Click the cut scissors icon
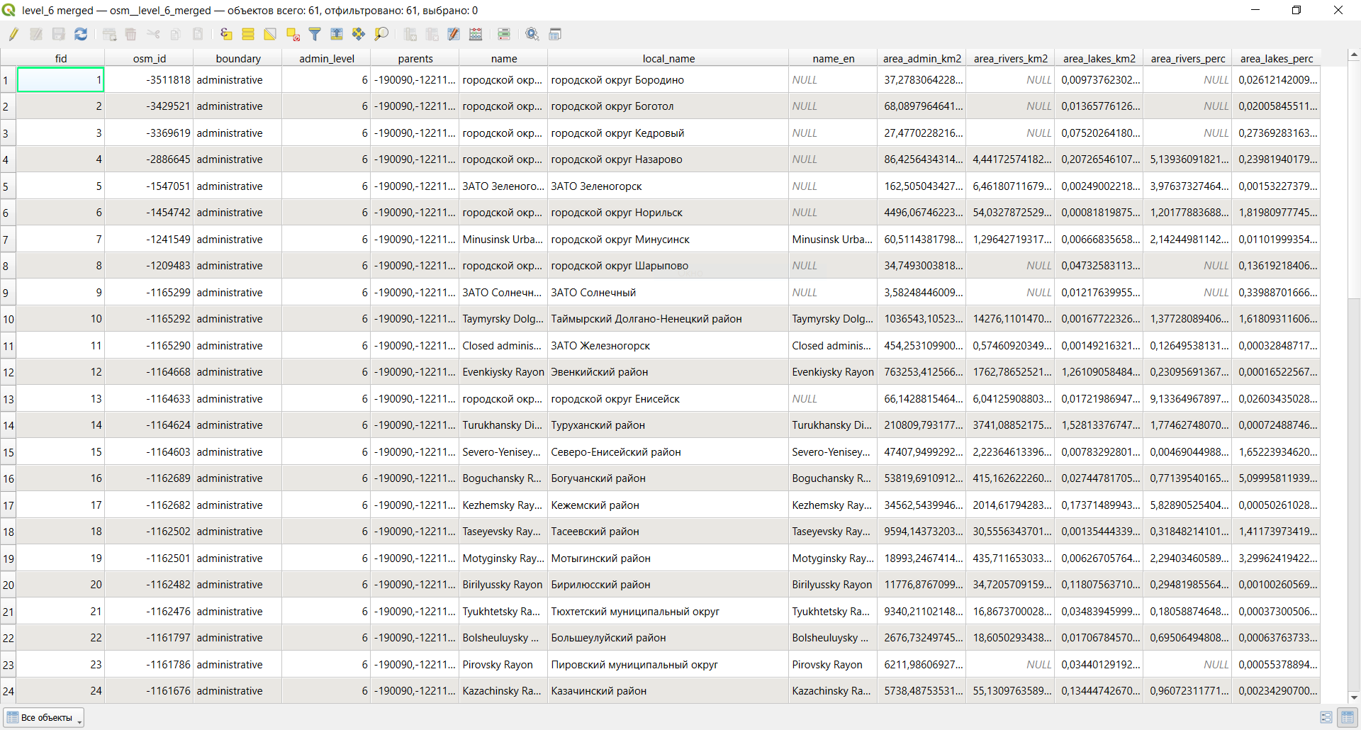 pos(153,34)
